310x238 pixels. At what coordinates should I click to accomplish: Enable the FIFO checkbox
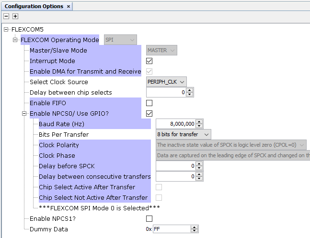pos(149,103)
